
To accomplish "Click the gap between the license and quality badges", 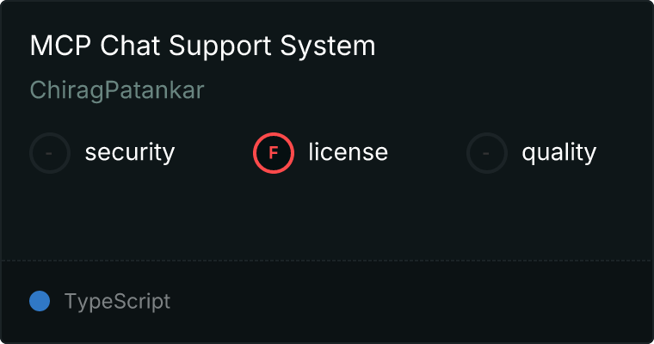I will tap(428, 153).
